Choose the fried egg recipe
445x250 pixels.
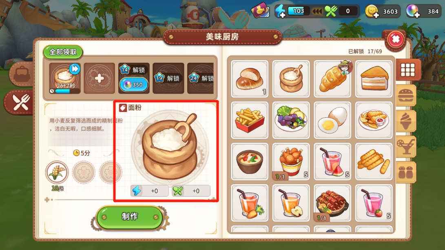332,120
